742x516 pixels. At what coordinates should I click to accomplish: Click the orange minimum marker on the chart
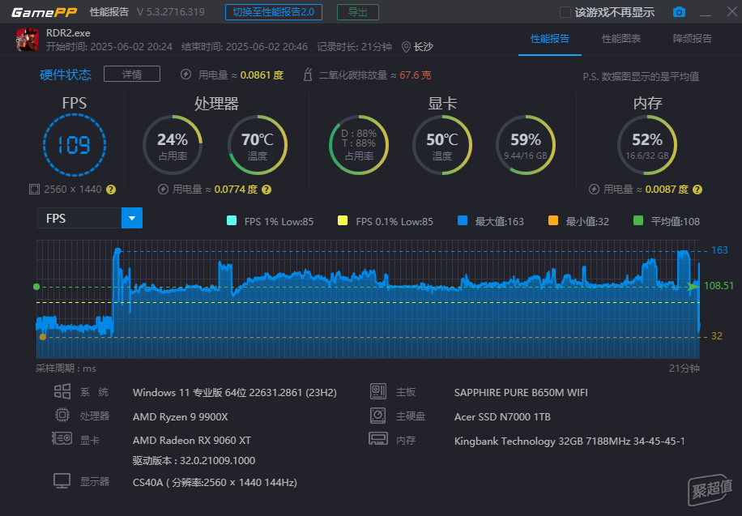[43, 337]
